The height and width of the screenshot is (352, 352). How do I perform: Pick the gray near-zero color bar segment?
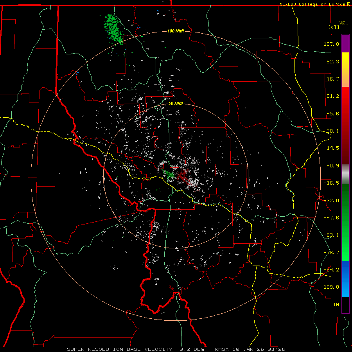click(345, 174)
